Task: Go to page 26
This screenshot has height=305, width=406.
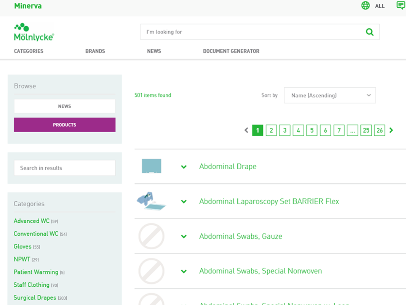Action: coord(380,130)
